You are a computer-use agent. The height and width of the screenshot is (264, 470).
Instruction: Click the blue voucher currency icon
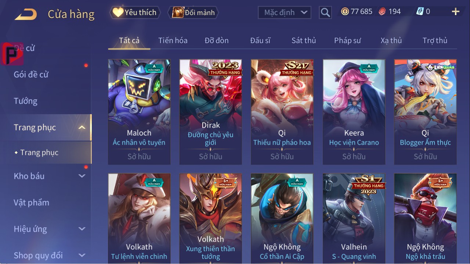pyautogui.click(x=420, y=12)
